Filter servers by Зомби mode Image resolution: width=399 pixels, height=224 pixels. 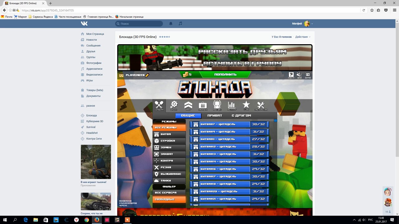click(169, 147)
